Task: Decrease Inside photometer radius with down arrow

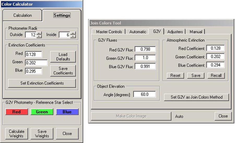Action: tap(73, 36)
